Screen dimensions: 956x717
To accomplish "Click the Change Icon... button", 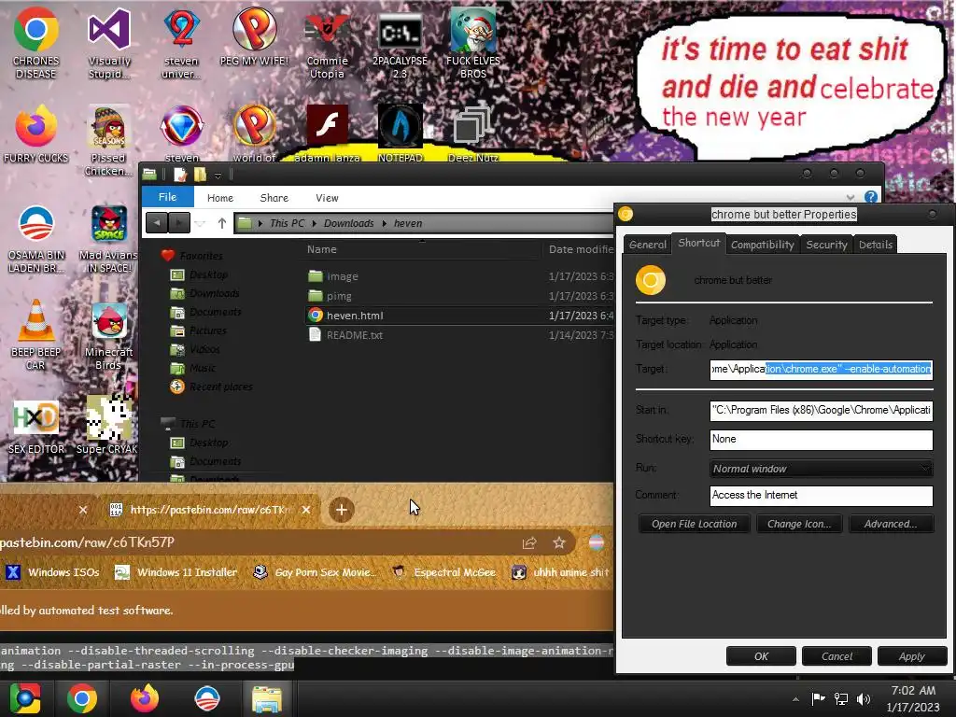I will tap(799, 524).
